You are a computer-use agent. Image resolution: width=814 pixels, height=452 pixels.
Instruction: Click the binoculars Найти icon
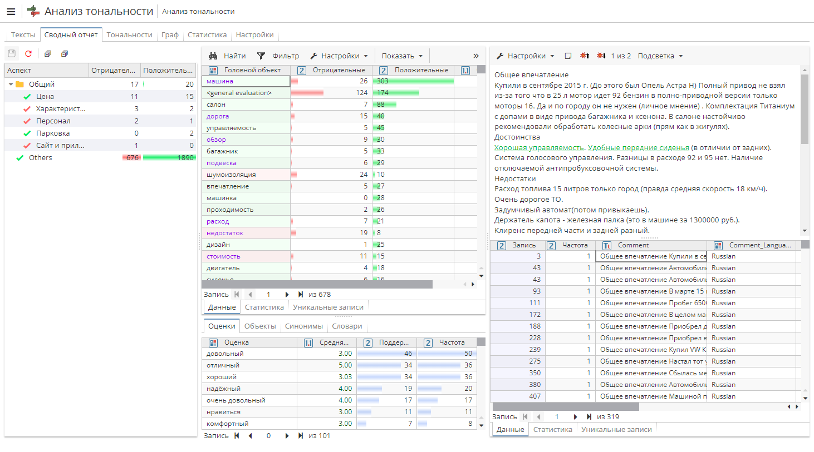(x=213, y=56)
